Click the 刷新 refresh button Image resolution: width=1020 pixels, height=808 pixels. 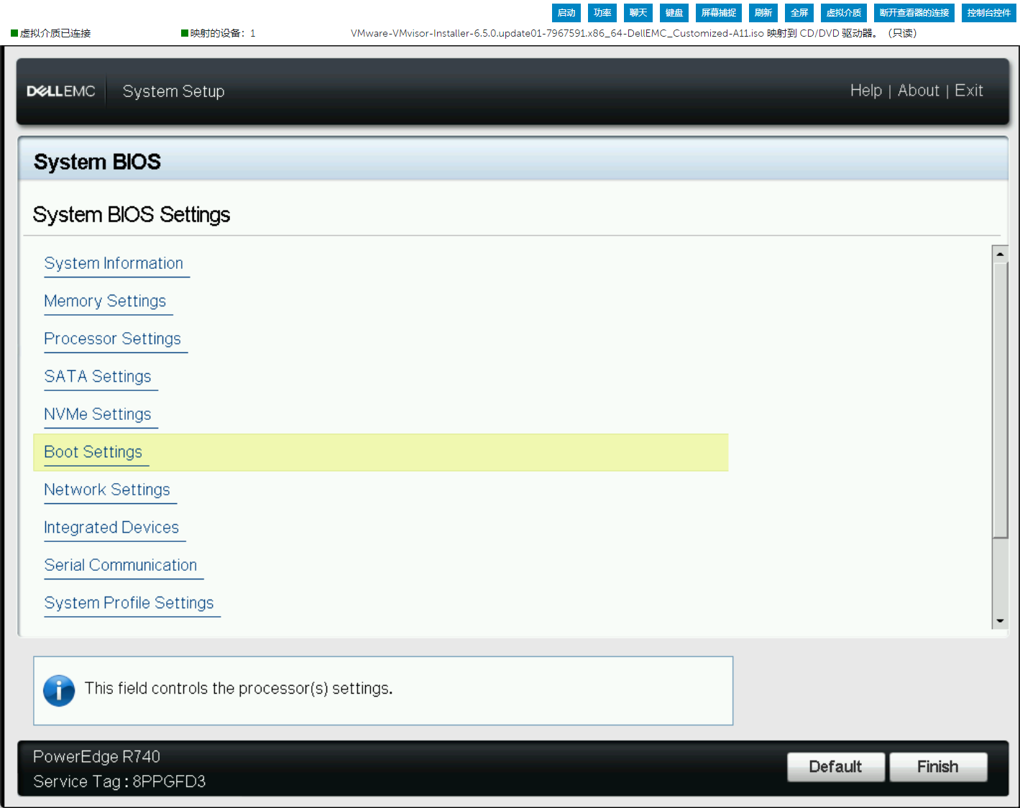point(763,13)
